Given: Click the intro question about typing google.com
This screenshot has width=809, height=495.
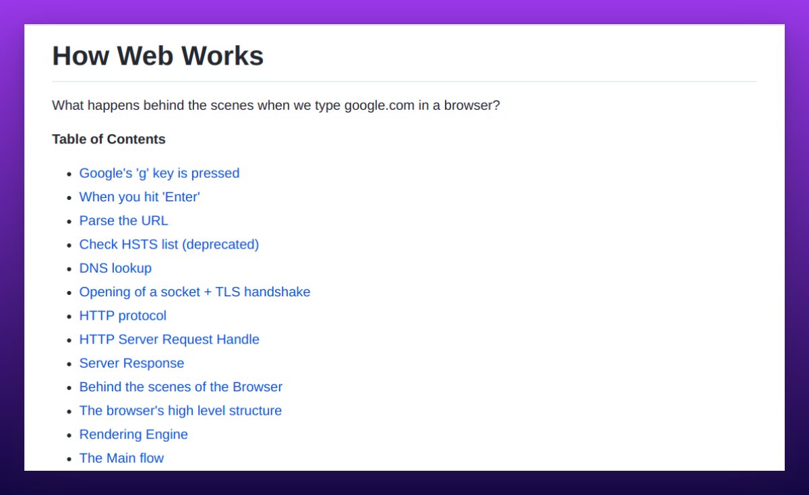Looking at the screenshot, I should (276, 106).
